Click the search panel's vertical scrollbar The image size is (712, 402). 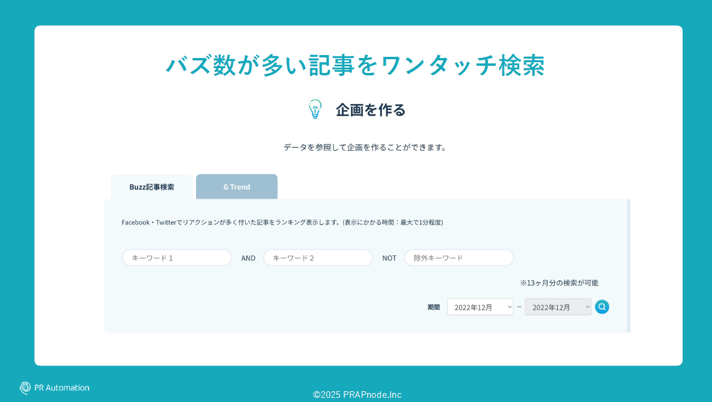point(628,266)
